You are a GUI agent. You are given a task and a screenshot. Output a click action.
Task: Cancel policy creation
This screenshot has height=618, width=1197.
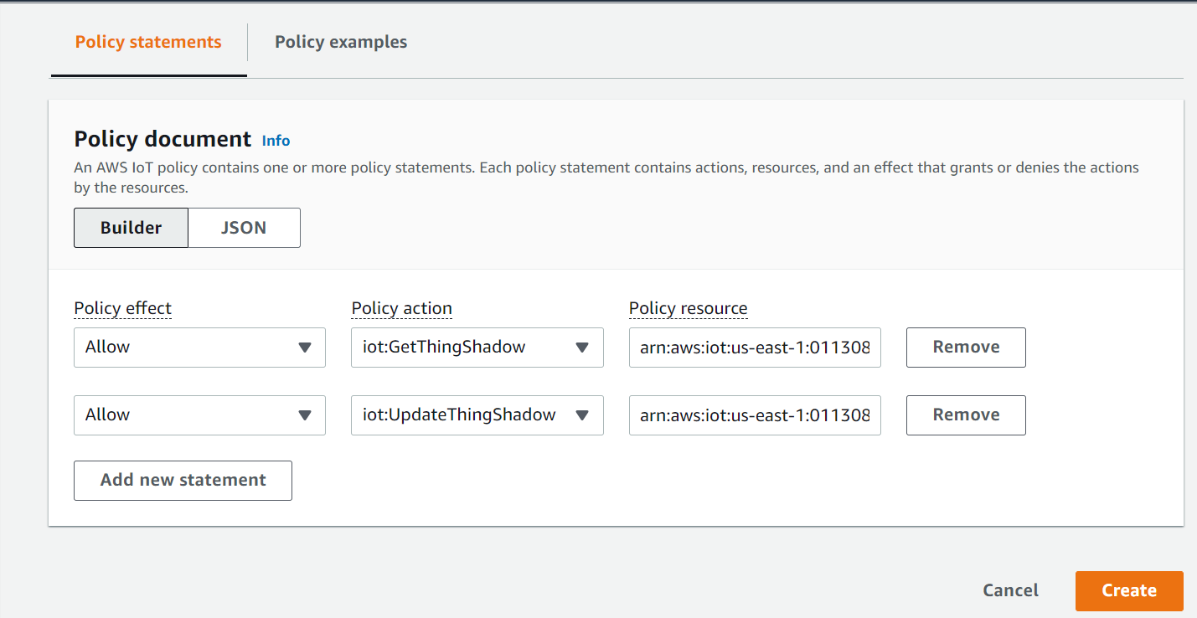click(1010, 590)
